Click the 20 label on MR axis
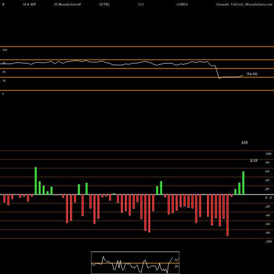The width and height of the screenshot is (274, 274). tap(267, 189)
